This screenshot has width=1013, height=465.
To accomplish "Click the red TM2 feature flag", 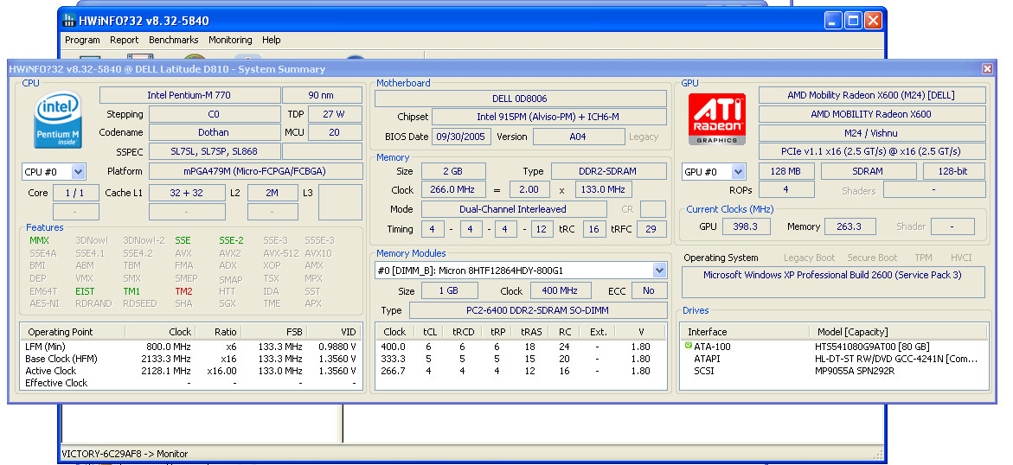I will (x=183, y=291).
